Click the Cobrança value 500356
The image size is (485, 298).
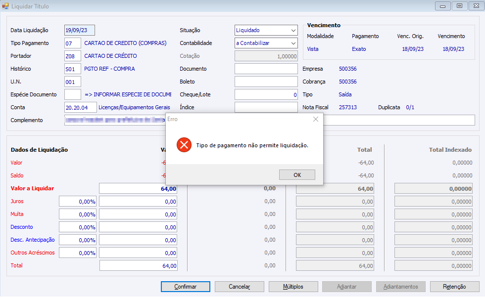pyautogui.click(x=347, y=82)
